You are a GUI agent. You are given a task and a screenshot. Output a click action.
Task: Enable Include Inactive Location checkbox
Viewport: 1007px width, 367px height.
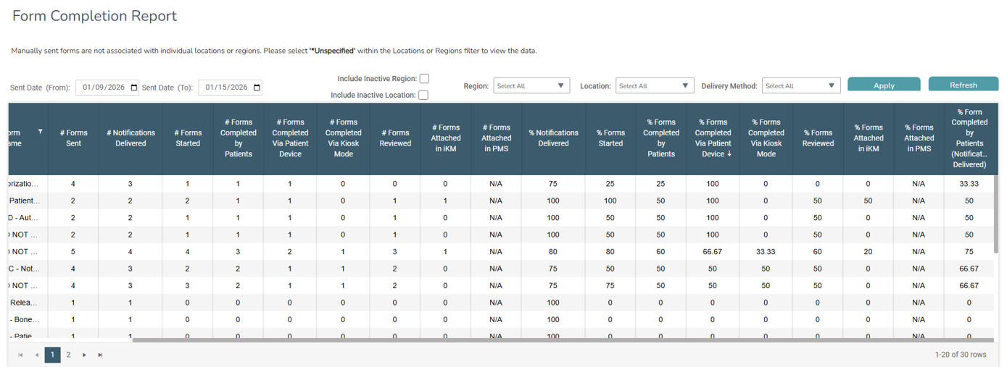pyautogui.click(x=423, y=95)
